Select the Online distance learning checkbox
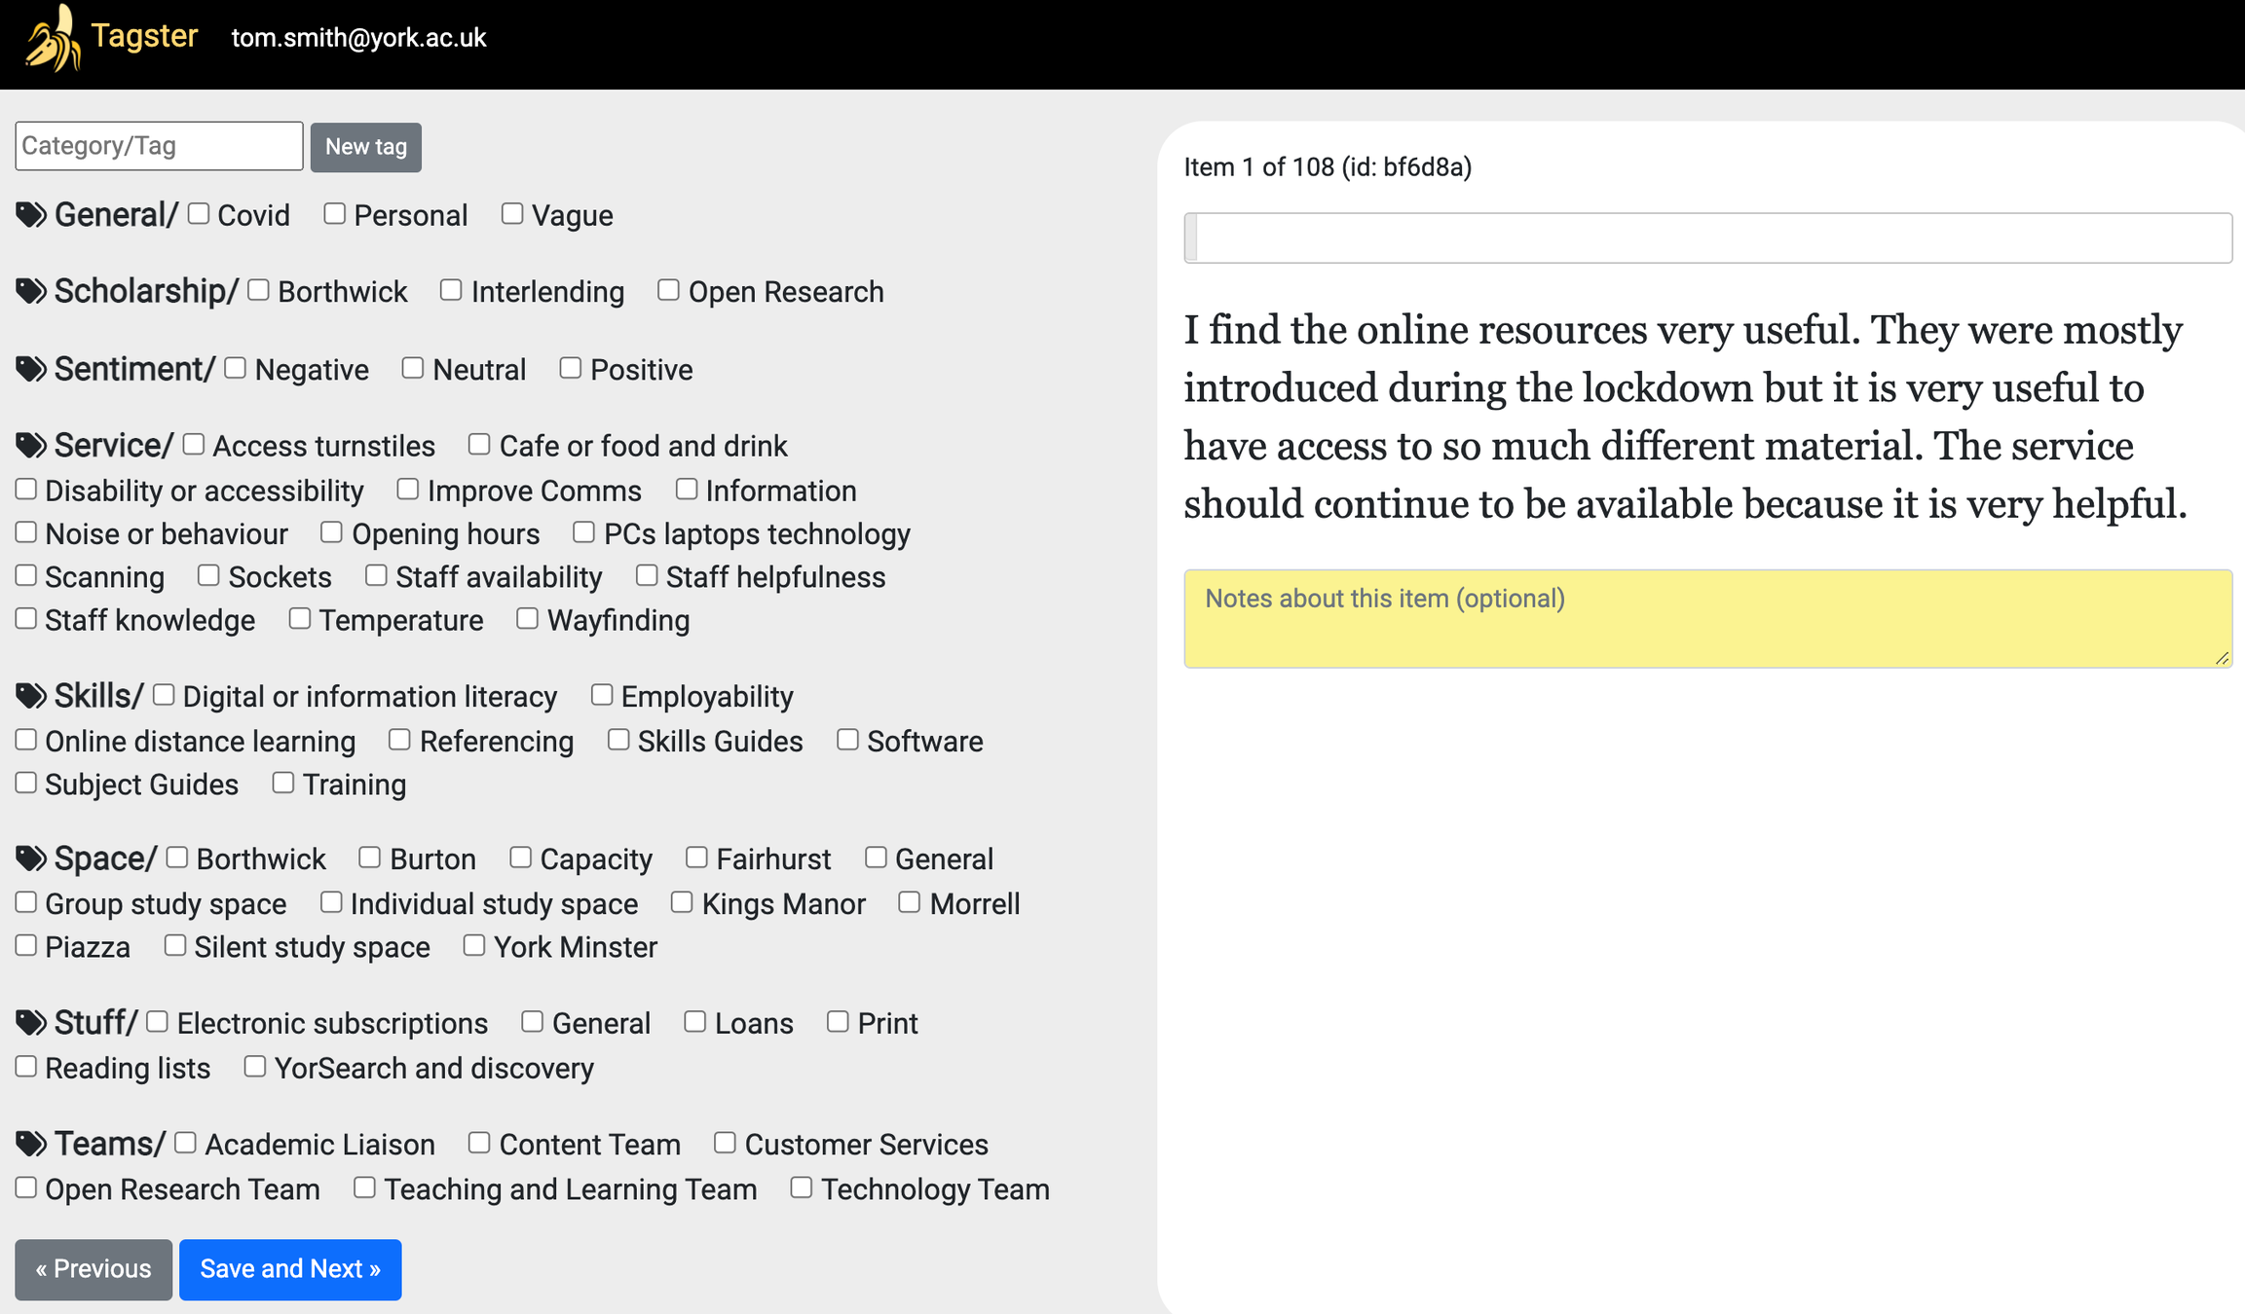Image resolution: width=2245 pixels, height=1314 pixels. coord(26,740)
